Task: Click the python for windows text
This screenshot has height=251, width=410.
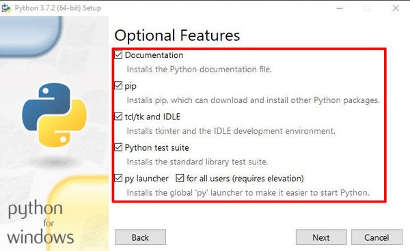Action: click(x=40, y=222)
